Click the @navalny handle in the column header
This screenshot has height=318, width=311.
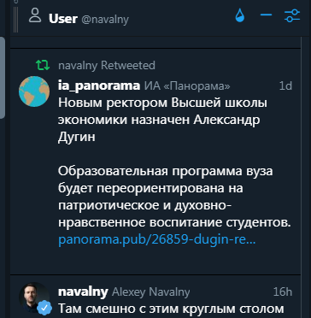tap(105, 20)
